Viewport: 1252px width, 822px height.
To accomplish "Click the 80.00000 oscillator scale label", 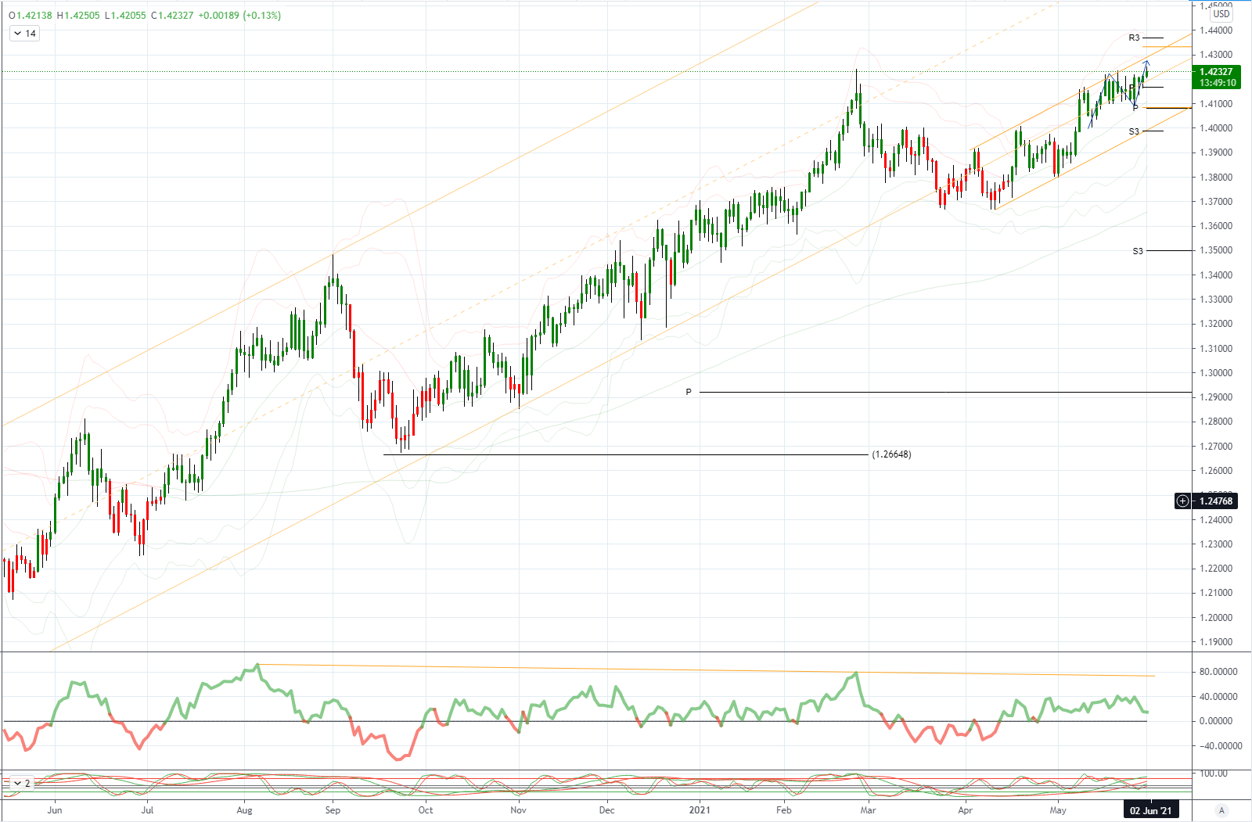I will pyautogui.click(x=1218, y=672).
